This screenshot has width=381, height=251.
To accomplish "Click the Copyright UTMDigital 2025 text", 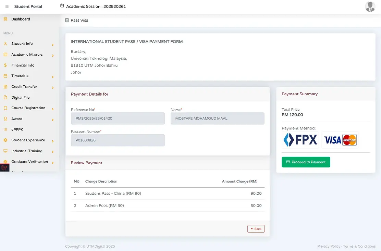I will click(90, 247).
